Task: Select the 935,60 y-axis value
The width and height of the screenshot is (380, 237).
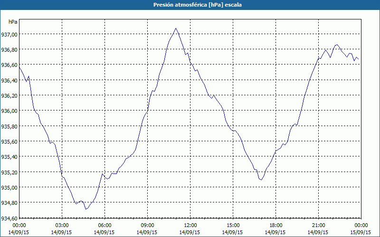Action: point(9,141)
